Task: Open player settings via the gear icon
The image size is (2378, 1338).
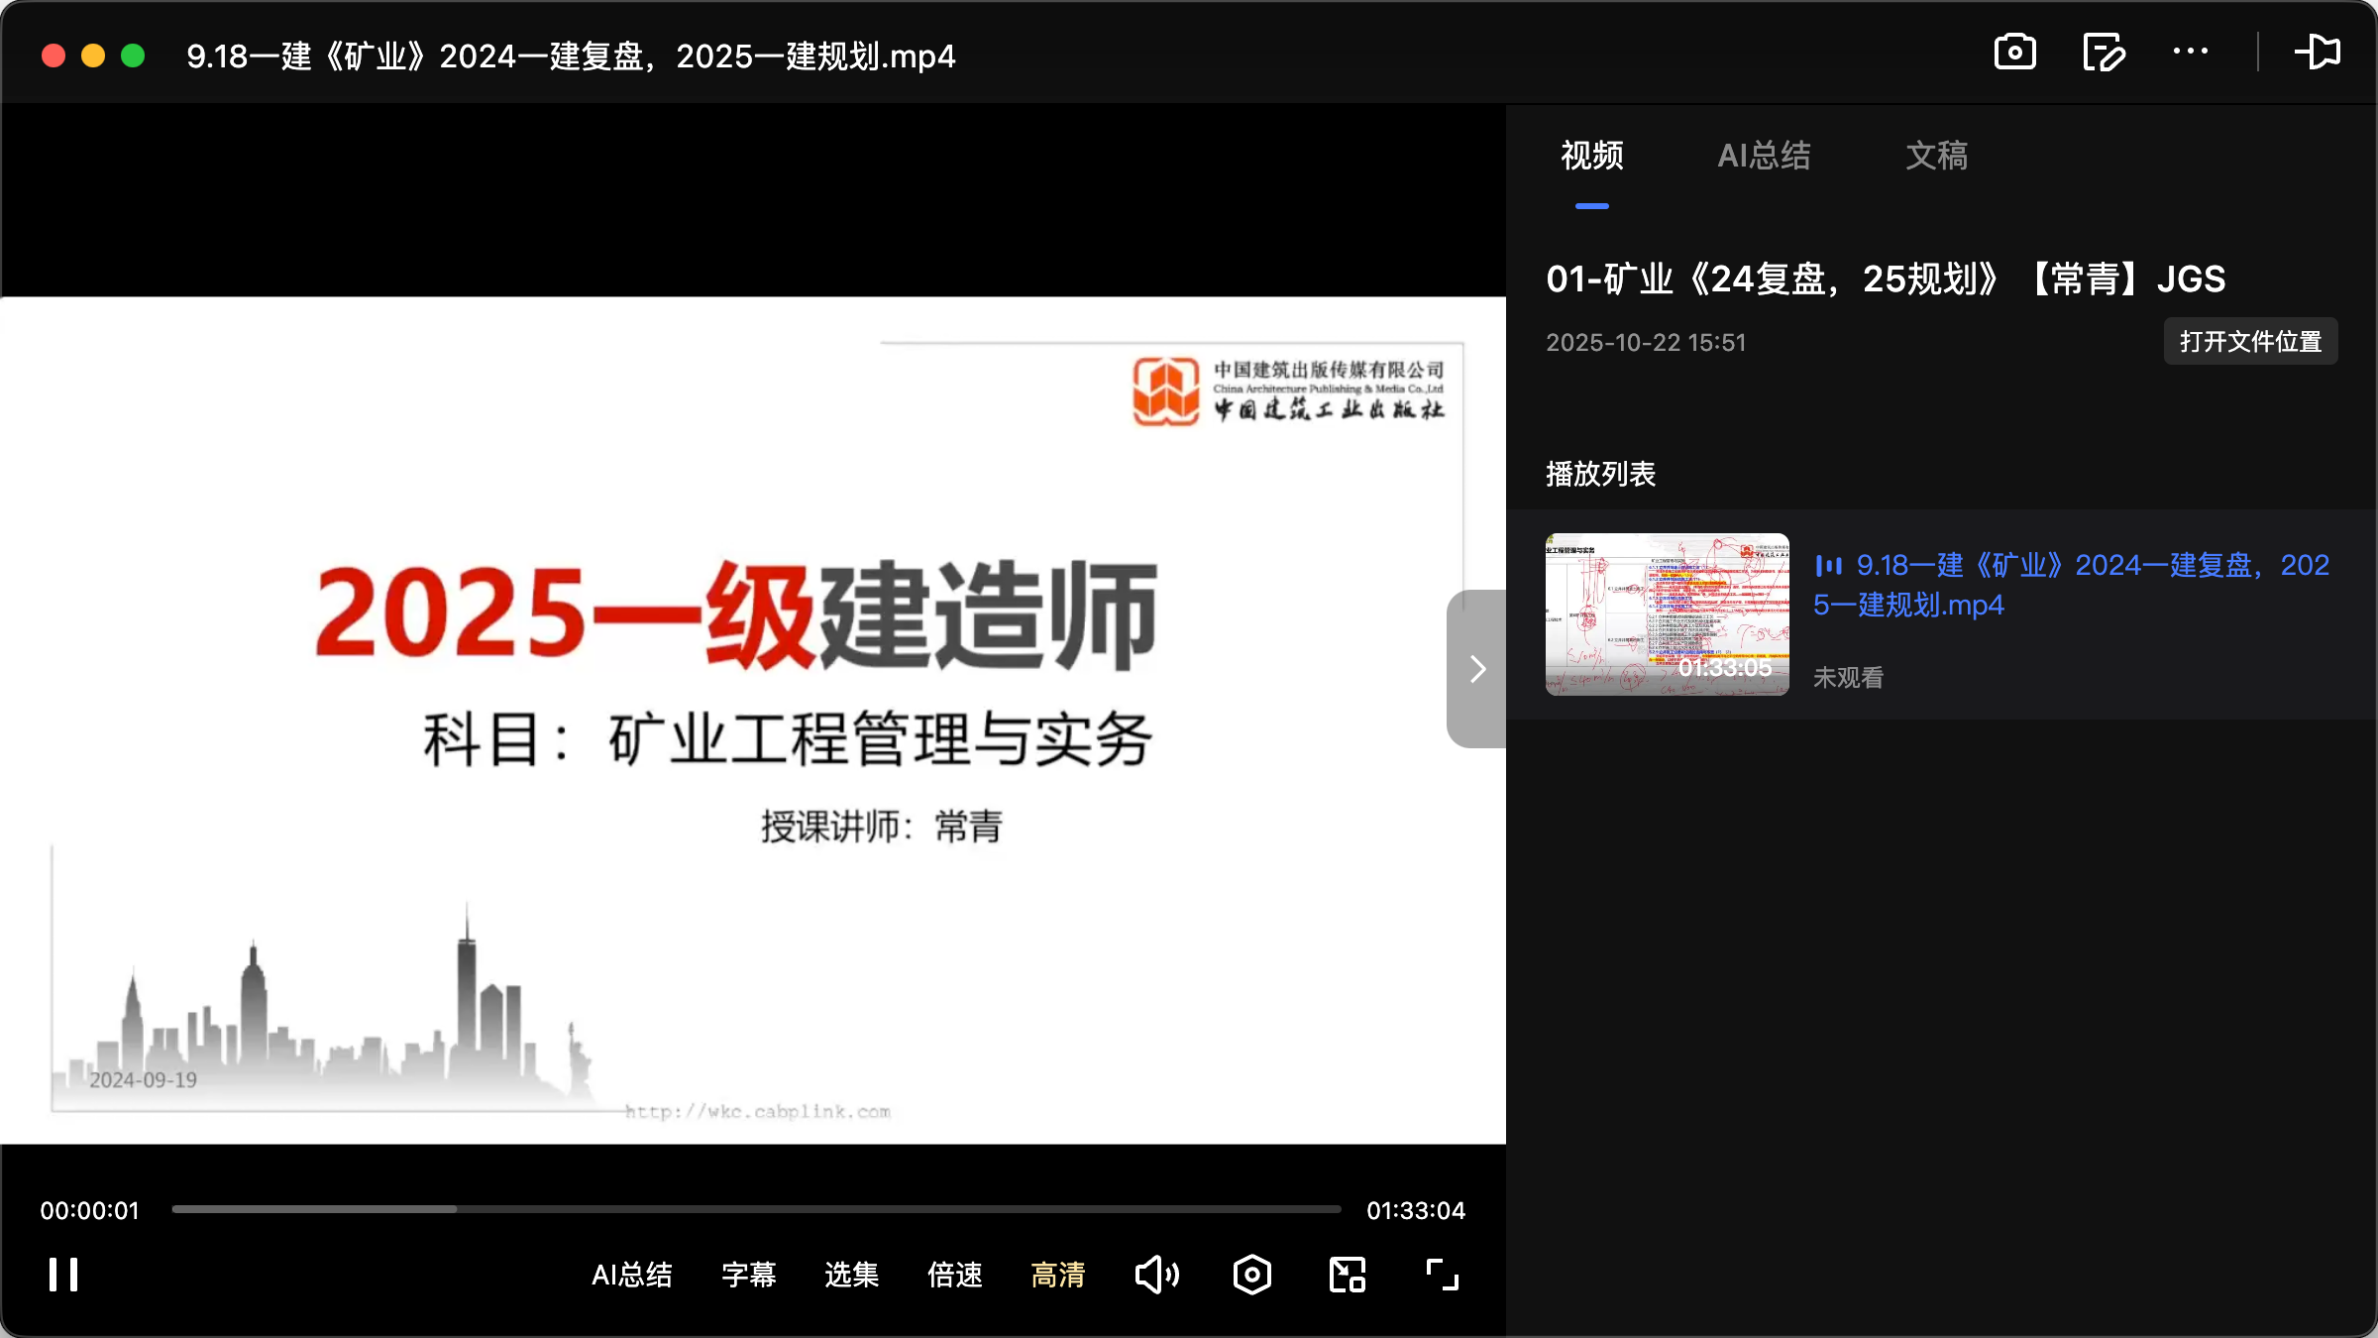Action: 1251,1275
